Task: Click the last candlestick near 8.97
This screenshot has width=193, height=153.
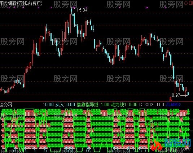Action: click(188, 93)
